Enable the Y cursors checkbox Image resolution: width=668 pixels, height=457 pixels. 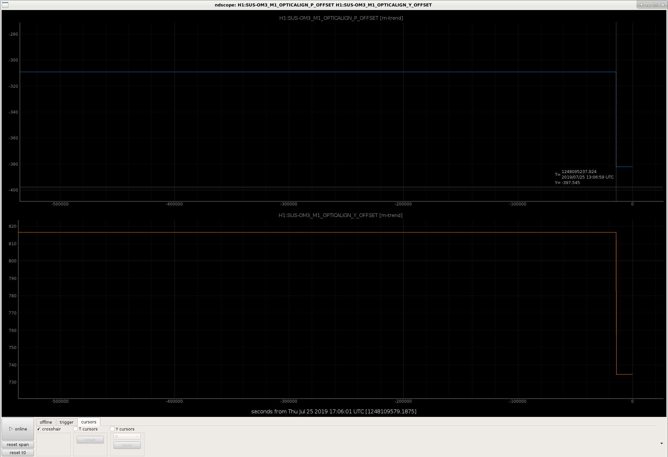(x=112, y=429)
